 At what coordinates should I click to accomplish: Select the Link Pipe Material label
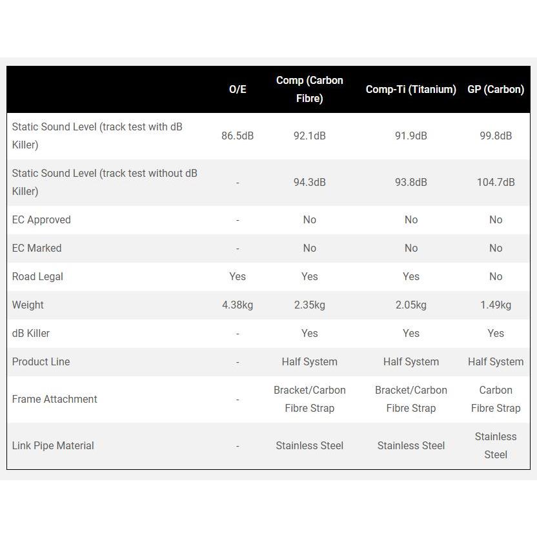point(53,445)
